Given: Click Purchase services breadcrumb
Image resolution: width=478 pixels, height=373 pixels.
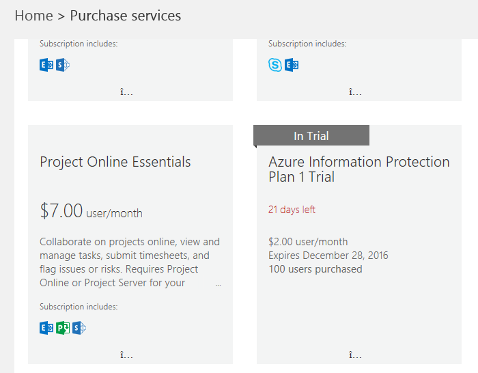Looking at the screenshot, I should tap(126, 16).
